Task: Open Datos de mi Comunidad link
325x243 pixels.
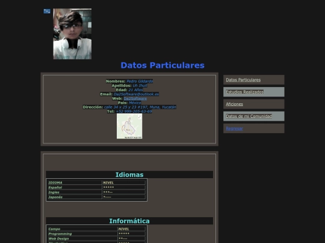Action: (249, 116)
